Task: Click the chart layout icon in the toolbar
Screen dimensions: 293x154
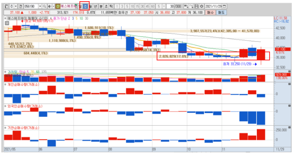Action: tap(6, 6)
